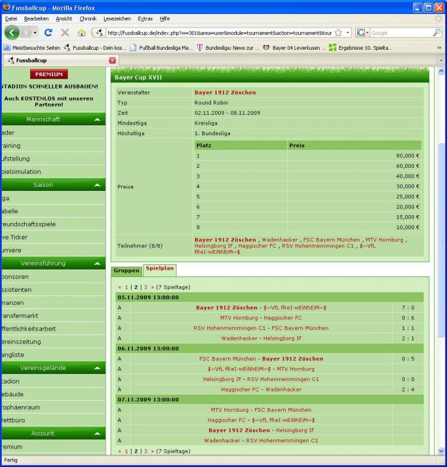This screenshot has width=447, height=467.
Task: Bookmark this page with the star icon
Action: pyautogui.click(x=338, y=33)
